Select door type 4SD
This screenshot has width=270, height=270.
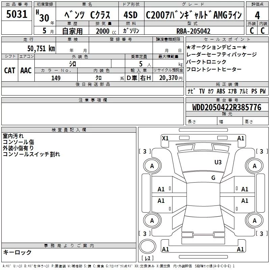click(x=131, y=15)
